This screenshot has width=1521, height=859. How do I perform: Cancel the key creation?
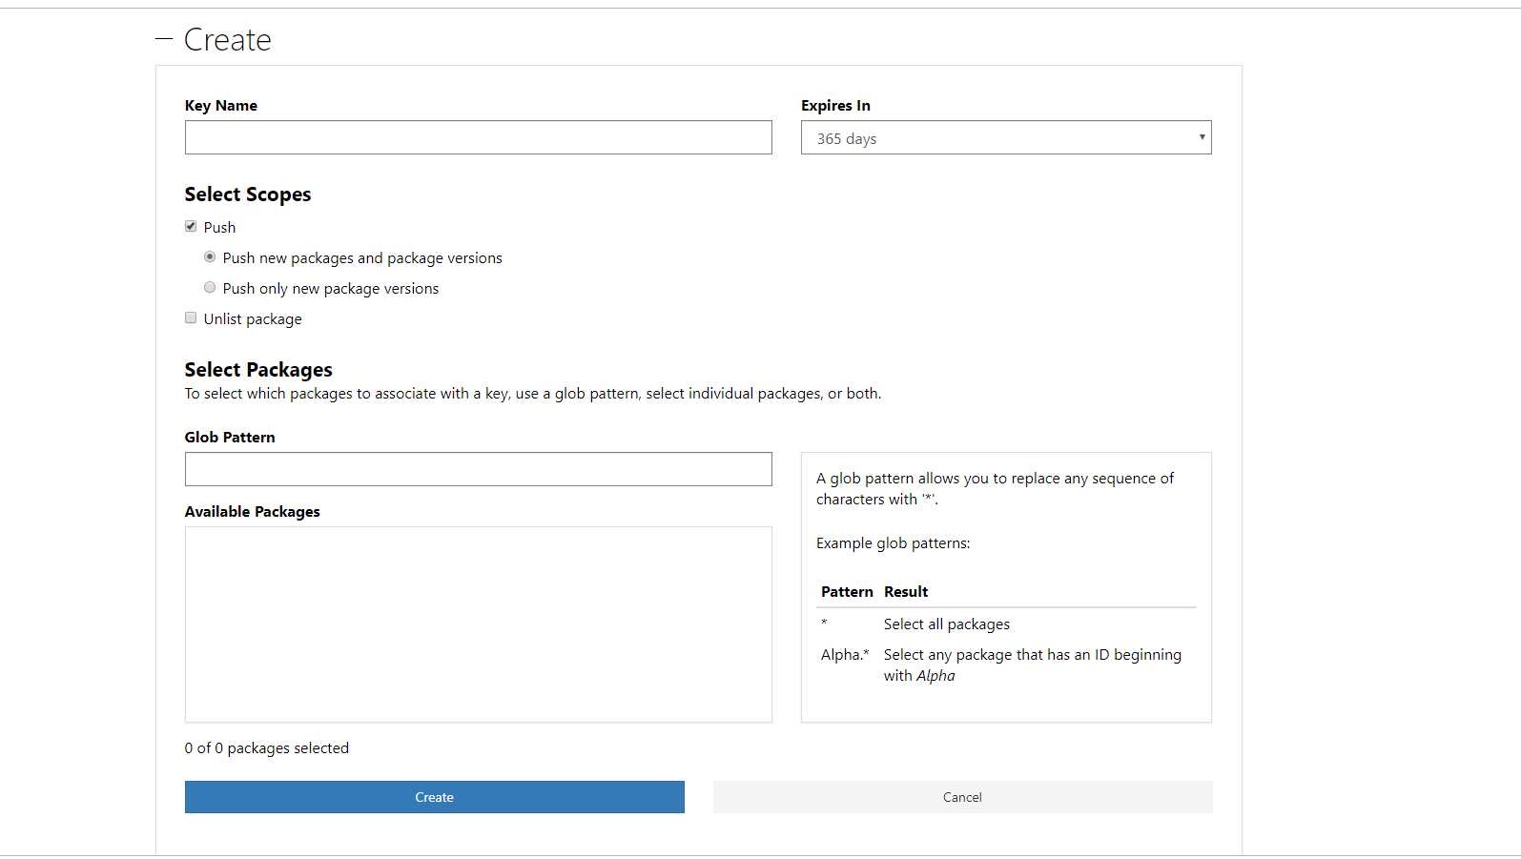click(962, 797)
